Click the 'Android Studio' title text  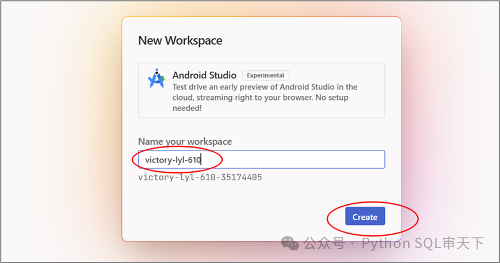pyautogui.click(x=204, y=75)
